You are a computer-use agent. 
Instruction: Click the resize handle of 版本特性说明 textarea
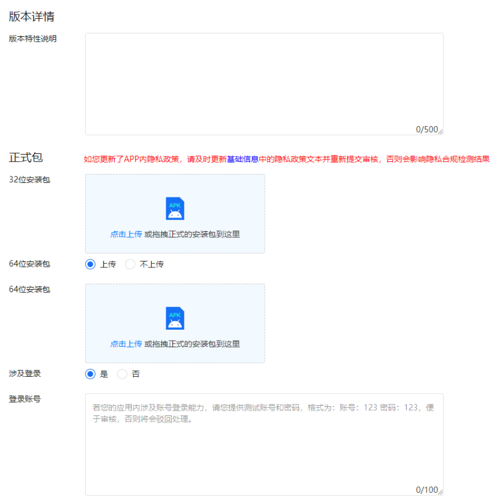[x=441, y=132]
